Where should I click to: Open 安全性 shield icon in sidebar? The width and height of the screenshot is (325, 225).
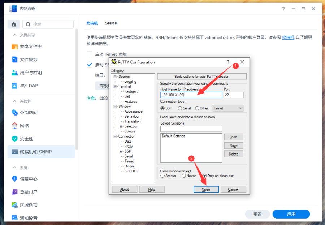click(14, 139)
